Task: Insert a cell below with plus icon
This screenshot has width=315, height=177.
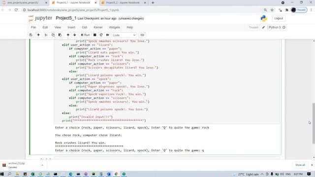Action: [38, 35]
